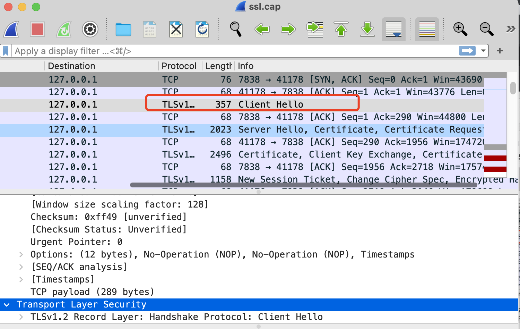Restart current capture with green fin icon

pos(64,29)
